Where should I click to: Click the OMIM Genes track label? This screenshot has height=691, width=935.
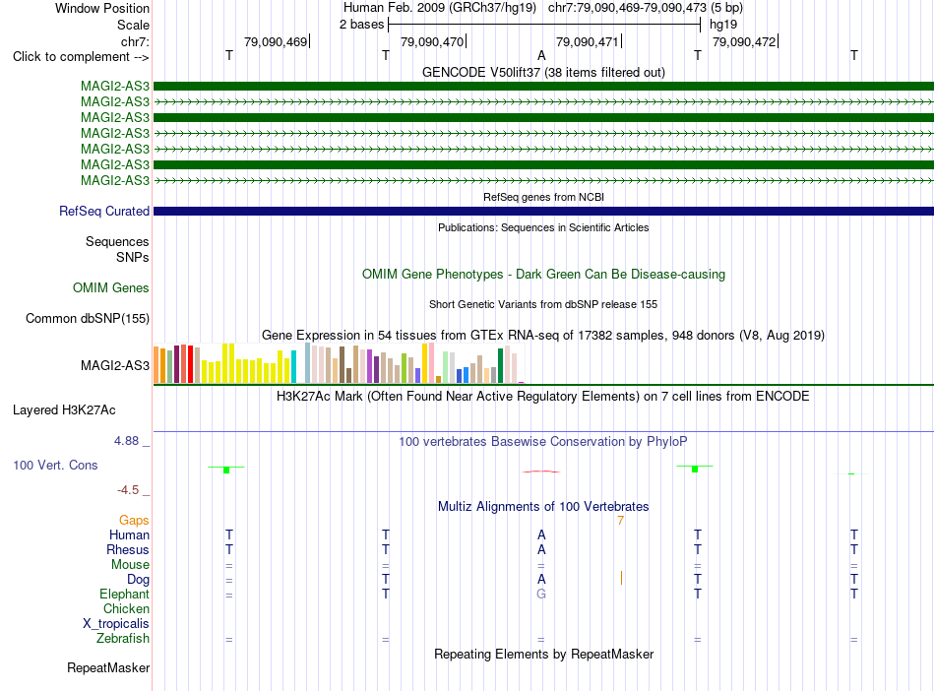click(111, 288)
